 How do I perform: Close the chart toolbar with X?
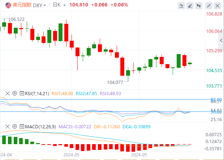(x=217, y=5)
